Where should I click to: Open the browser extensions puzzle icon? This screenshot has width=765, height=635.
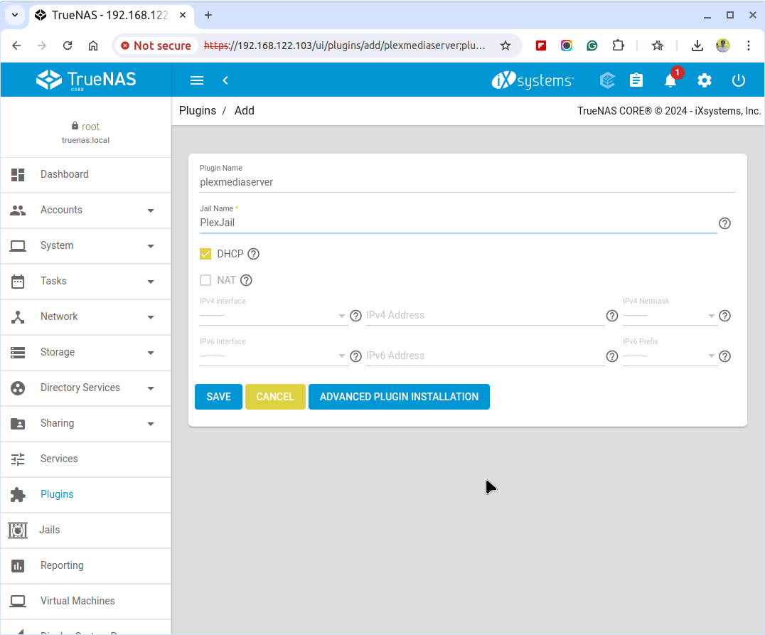(x=618, y=46)
